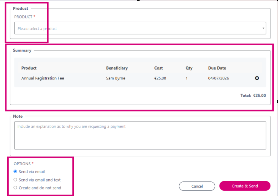Focus the Note explanation text area
Image resolution: width=278 pixels, height=196 pixels.
(140, 135)
